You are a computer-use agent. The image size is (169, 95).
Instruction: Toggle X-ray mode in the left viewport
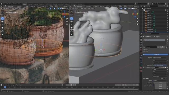(x=58, y=8)
